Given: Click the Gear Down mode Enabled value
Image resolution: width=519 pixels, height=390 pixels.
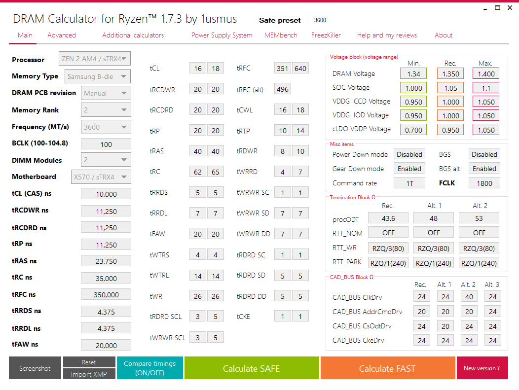Looking at the screenshot, I should point(409,168).
